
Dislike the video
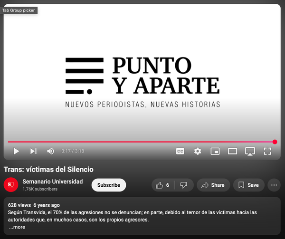click(183, 185)
